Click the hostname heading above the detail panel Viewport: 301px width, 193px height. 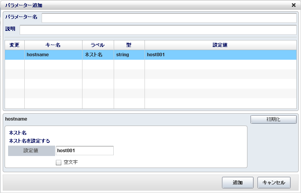16,119
